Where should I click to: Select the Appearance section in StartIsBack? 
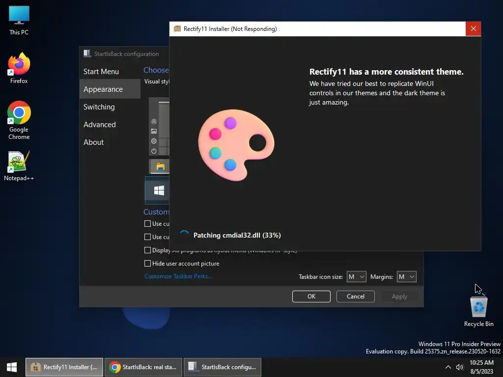pos(110,89)
